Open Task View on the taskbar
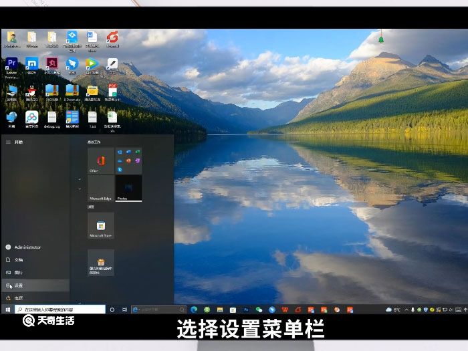 tap(125, 310)
